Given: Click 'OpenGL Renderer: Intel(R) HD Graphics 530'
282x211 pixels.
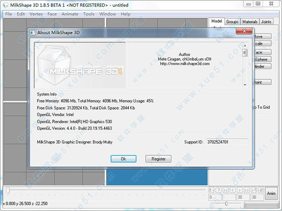Looking at the screenshot, I should pos(74,121).
